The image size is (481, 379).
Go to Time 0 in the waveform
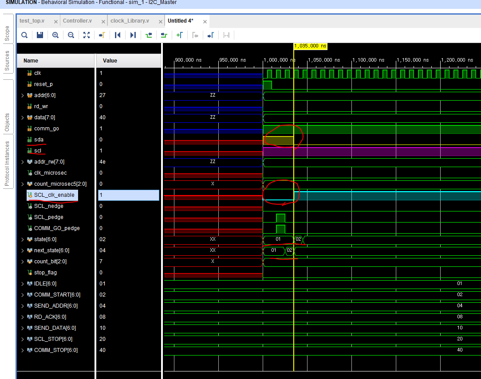117,35
